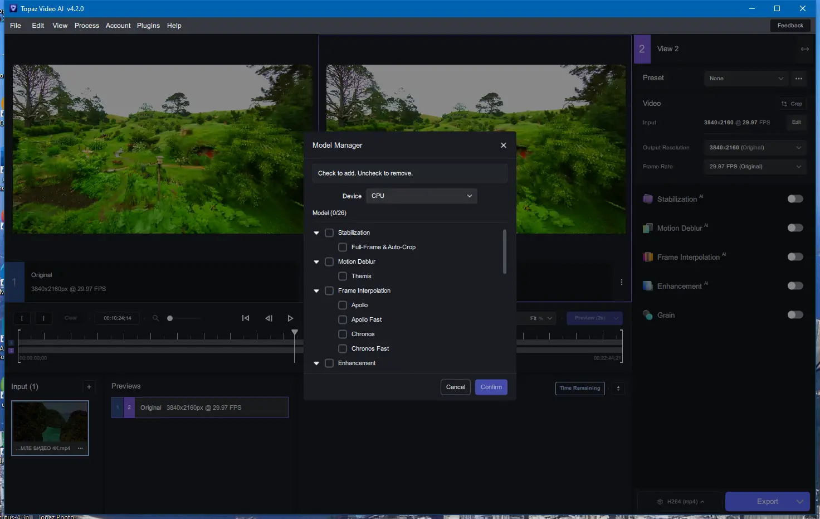The image size is (820, 519).
Task: Click the Crop icon button in Video section
Action: click(x=792, y=104)
